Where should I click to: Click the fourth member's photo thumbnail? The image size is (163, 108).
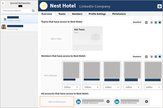point(132,70)
